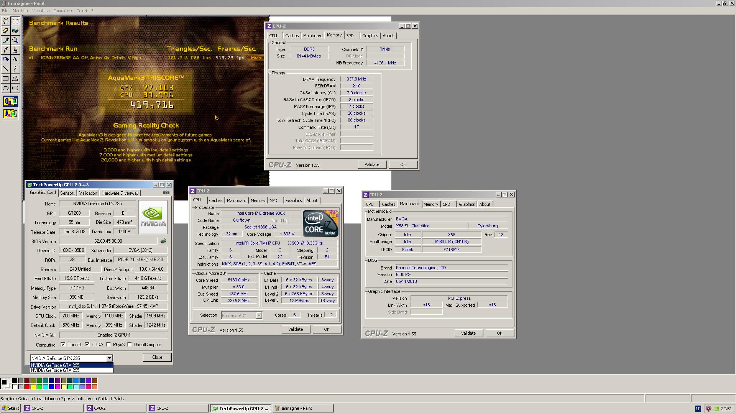Click the Intel Core i7 logo
Screen dimensions: 736x414
pos(320,223)
